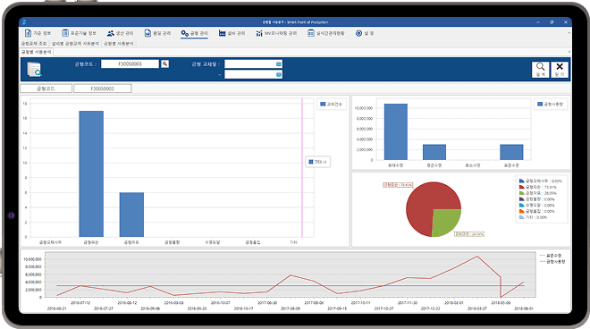
Task: Click the purple arrow icon on the tablet's left edge
Action: tap(11, 215)
